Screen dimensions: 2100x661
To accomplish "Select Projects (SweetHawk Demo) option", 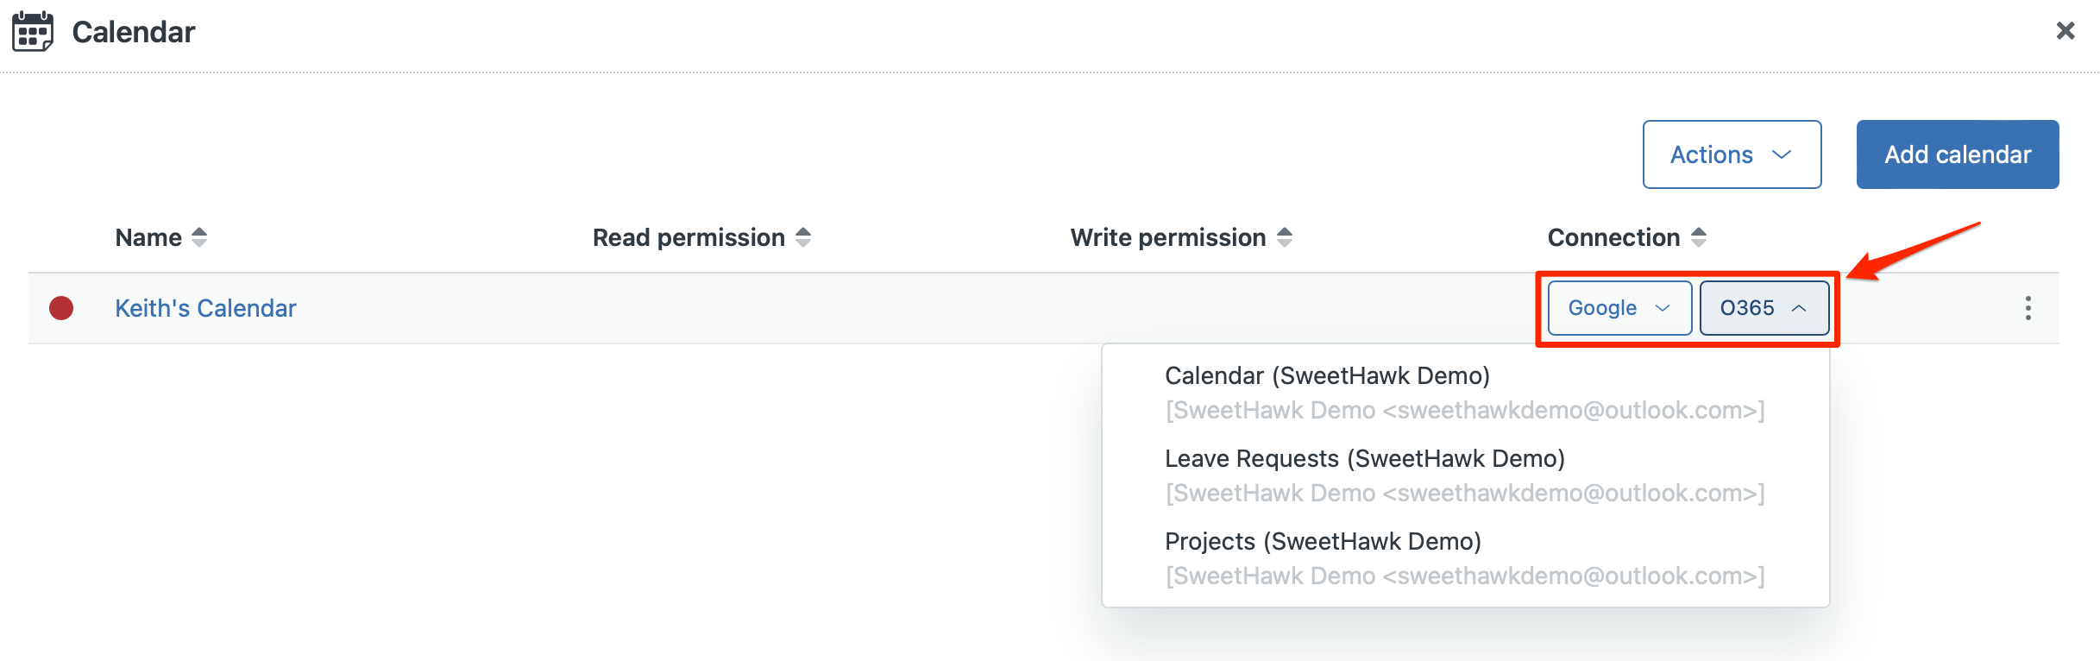I will 1465,558.
